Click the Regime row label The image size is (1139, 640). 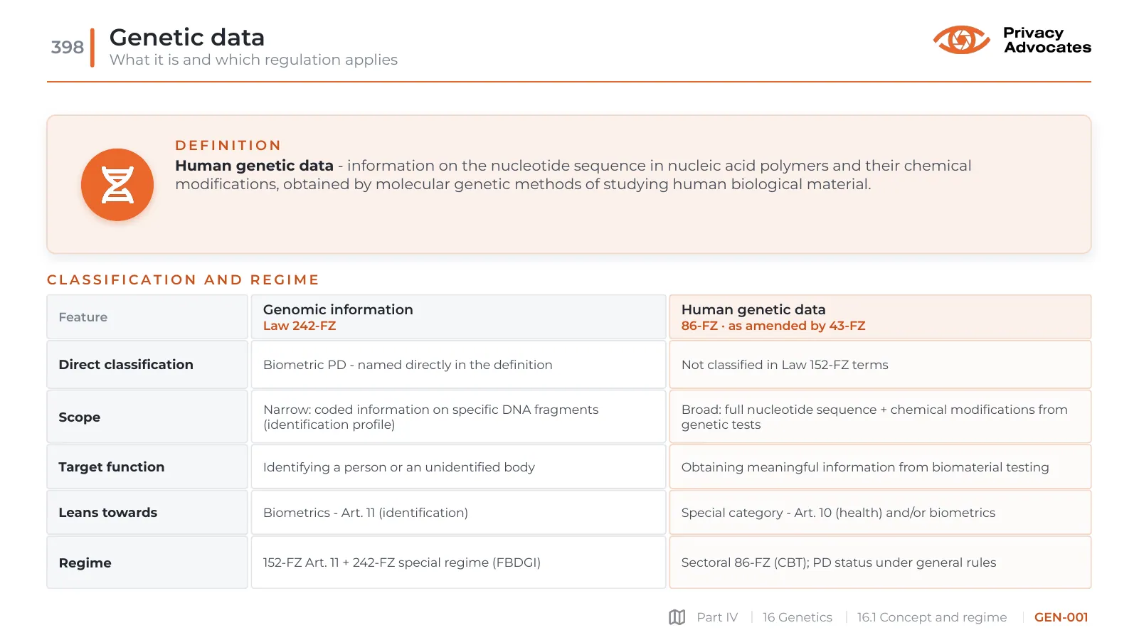[147, 562]
